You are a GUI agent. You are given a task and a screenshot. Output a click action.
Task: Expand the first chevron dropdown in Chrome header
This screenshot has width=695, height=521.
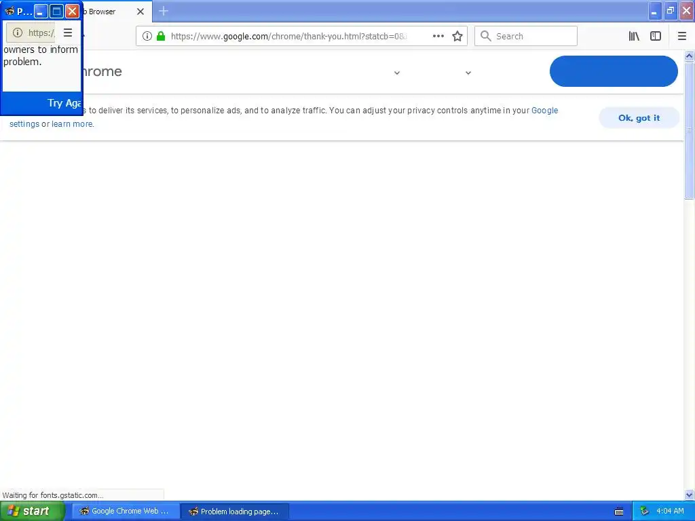click(397, 73)
